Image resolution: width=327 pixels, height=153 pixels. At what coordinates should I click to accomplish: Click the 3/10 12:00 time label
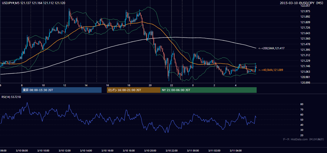64,151
